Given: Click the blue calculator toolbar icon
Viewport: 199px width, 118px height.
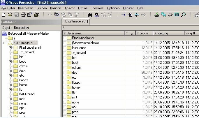Looking at the screenshot, I should click(x=177, y=15).
